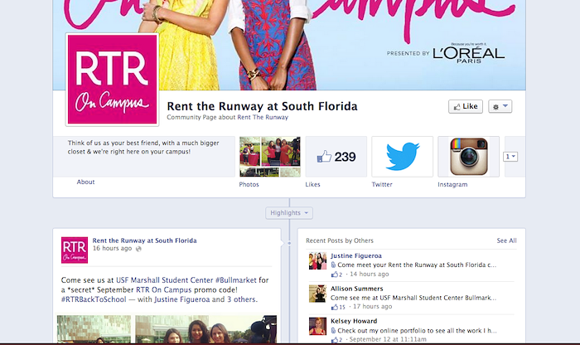The image size is (580, 345).
Task: Click the Instagram label link
Action: (452, 184)
